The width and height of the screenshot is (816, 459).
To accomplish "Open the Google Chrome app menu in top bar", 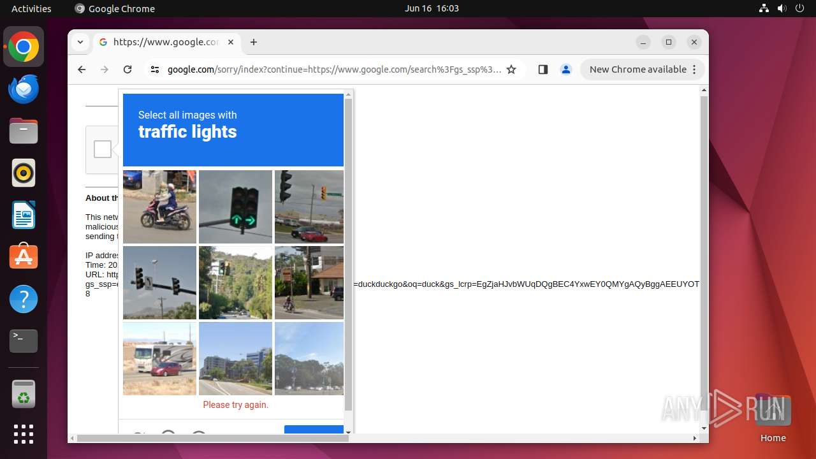I will pos(115,8).
